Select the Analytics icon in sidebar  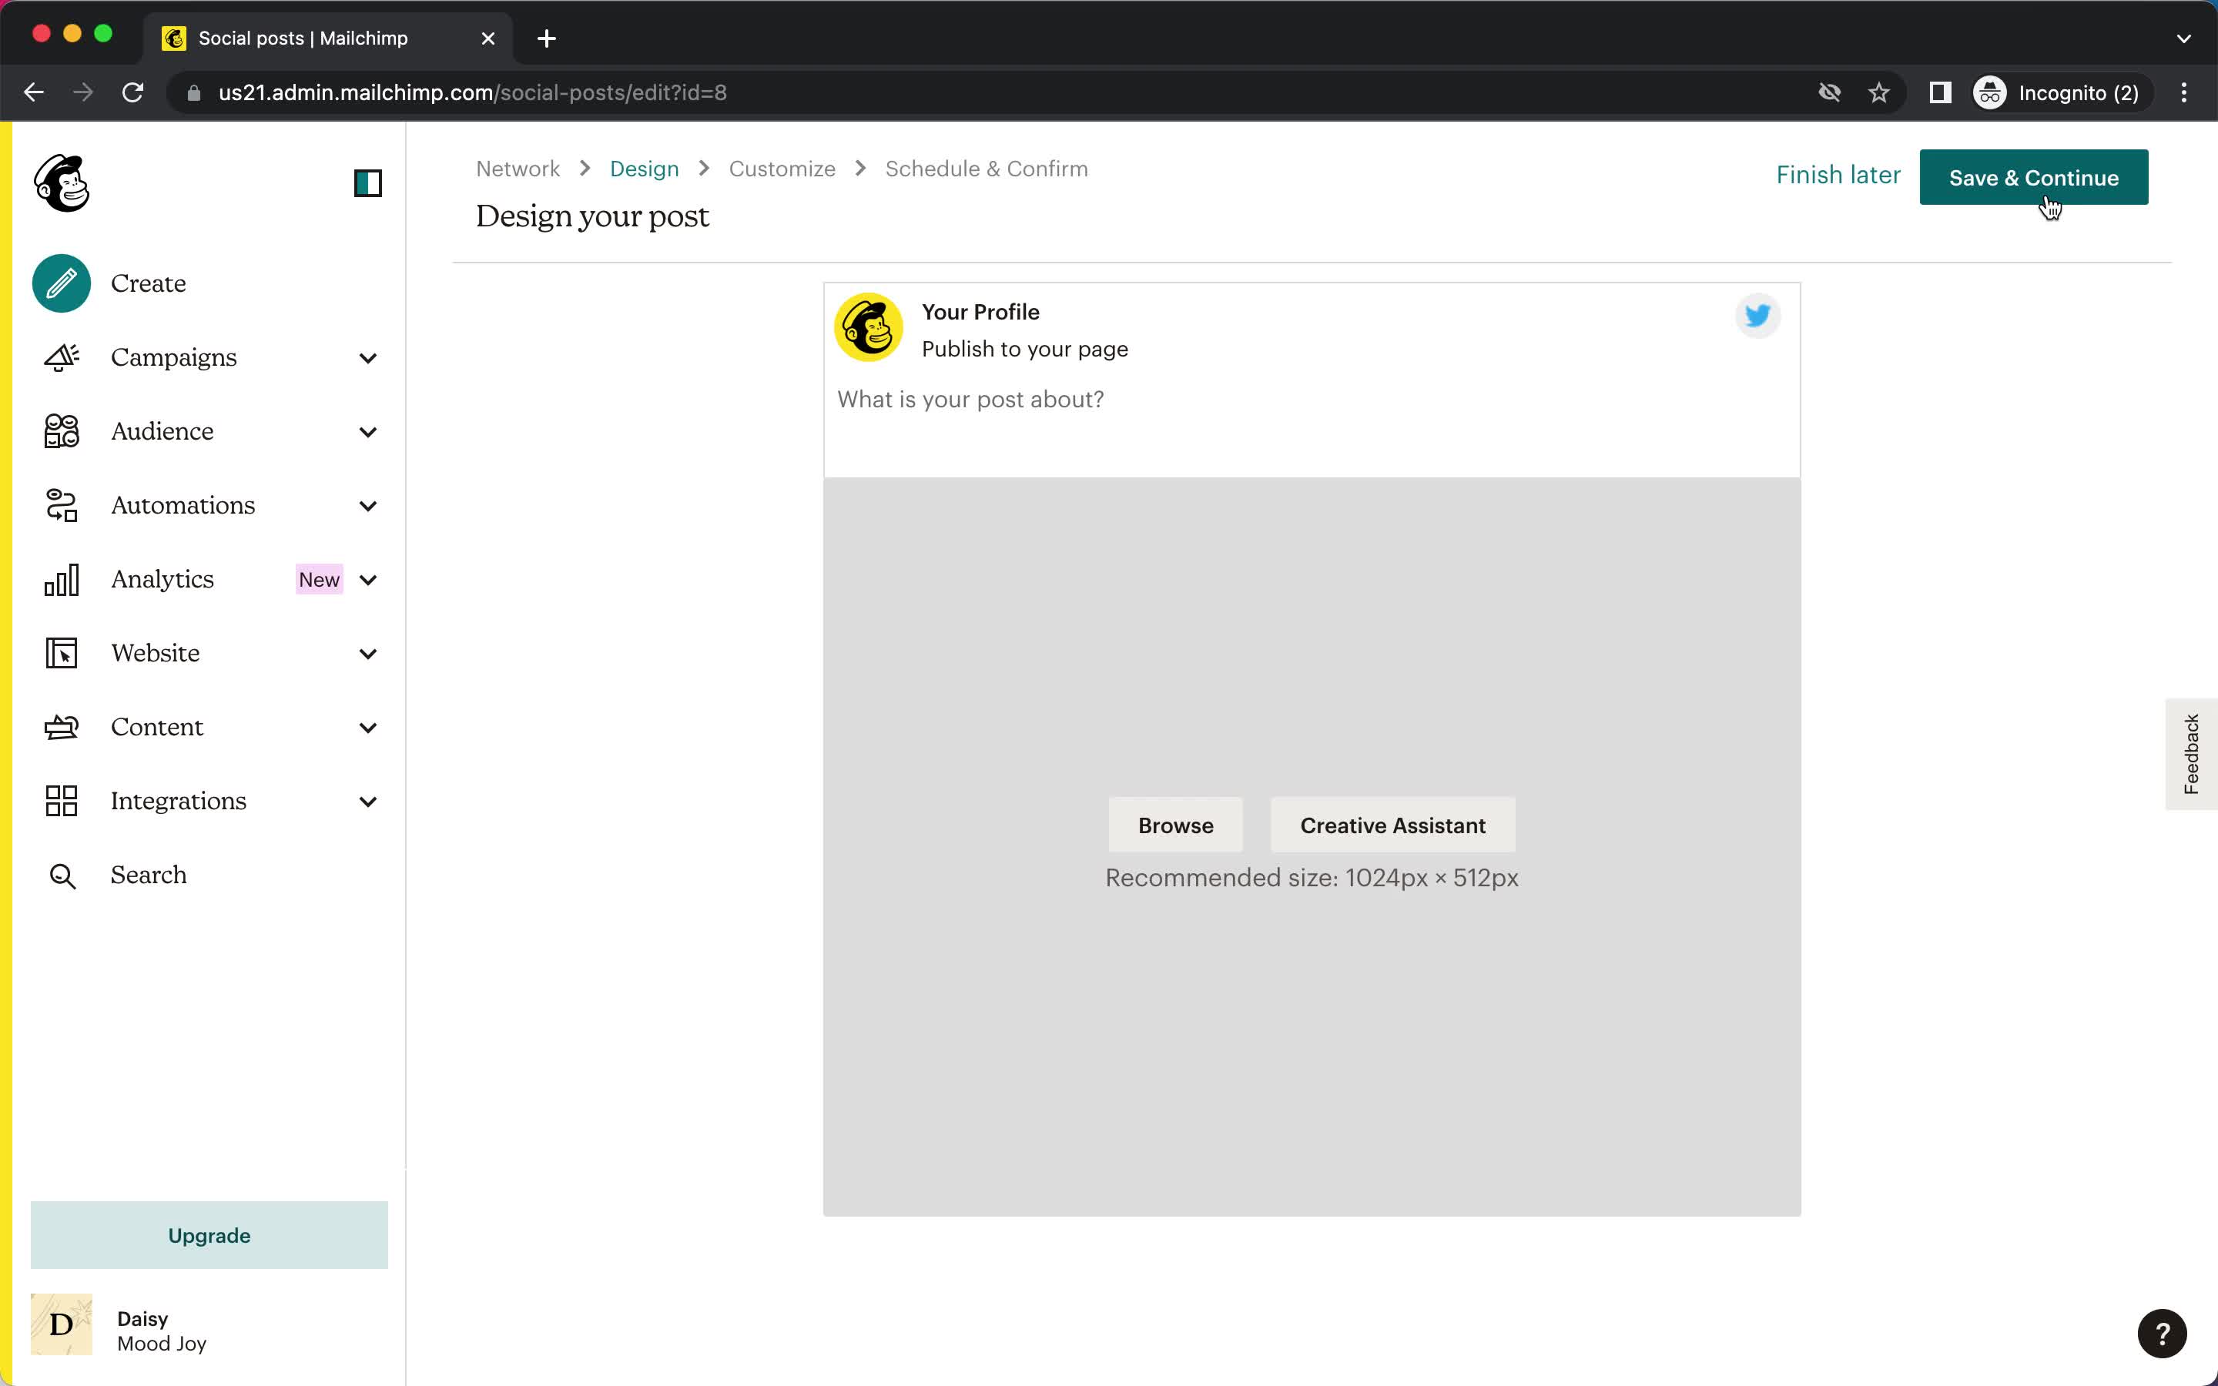59,578
